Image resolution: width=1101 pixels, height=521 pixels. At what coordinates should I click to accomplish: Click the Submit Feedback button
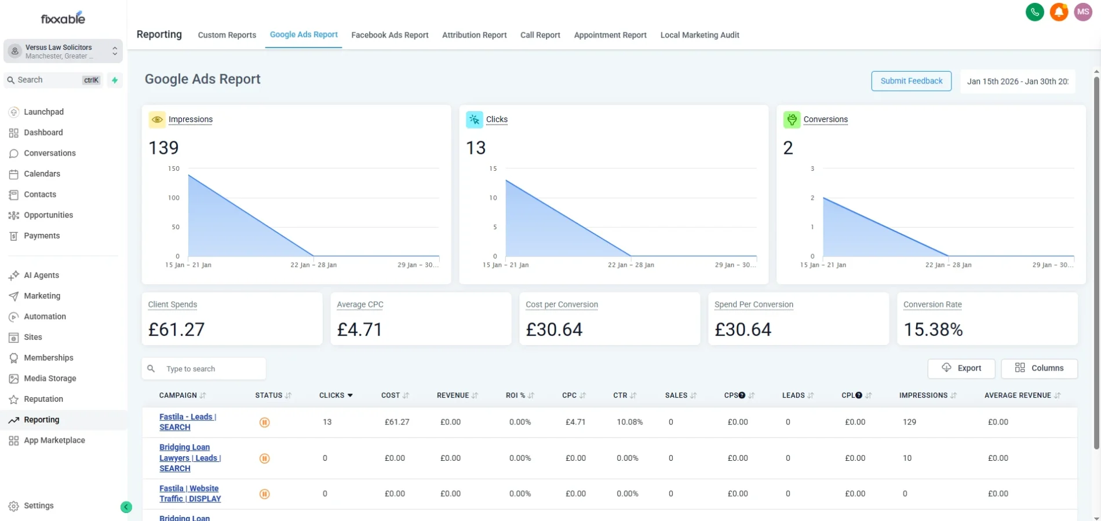click(x=911, y=80)
